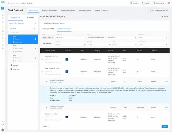Image resolution: width=173 pixels, height=133 pixels.
Task: Click the Keywords search field
Action: 70,37
